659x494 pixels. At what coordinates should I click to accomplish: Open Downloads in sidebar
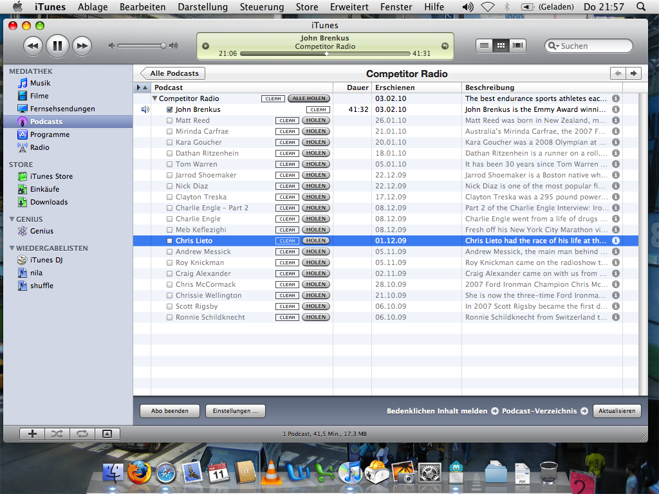[x=49, y=202]
